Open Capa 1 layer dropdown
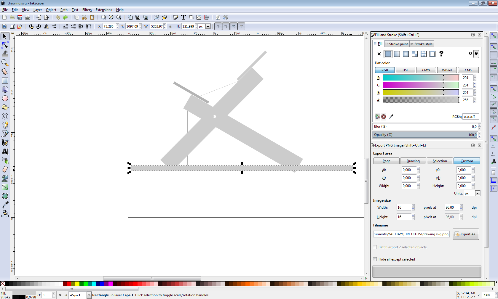The image size is (498, 299). point(89,295)
